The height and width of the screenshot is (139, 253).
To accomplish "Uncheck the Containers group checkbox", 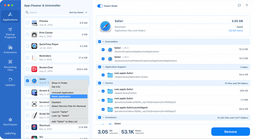I will [100, 118].
